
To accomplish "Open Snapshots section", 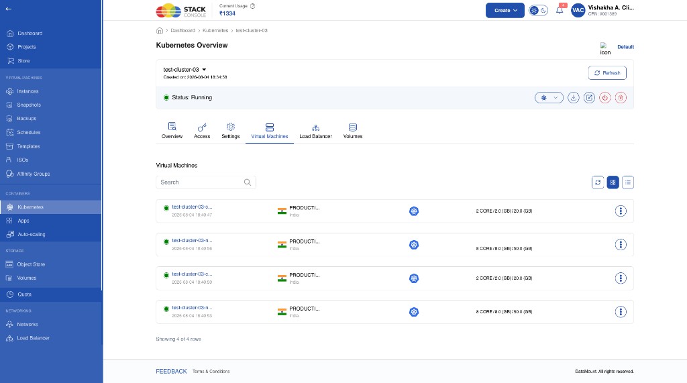I will 29,105.
